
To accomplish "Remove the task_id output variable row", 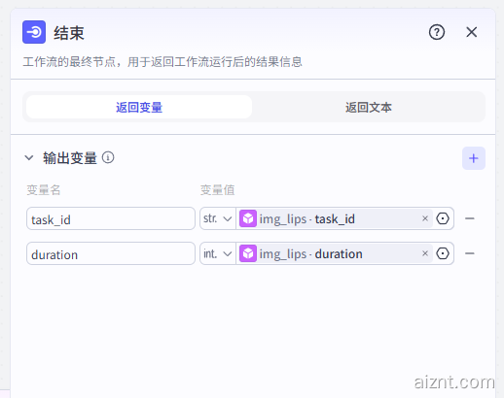I will [x=470, y=218].
